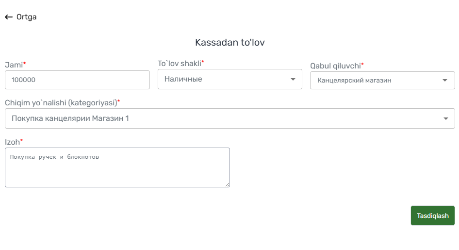Image resolution: width=459 pixels, height=250 pixels.
Task: Click the Покупка ручек и блокнотов comment text
Action: tap(54, 157)
